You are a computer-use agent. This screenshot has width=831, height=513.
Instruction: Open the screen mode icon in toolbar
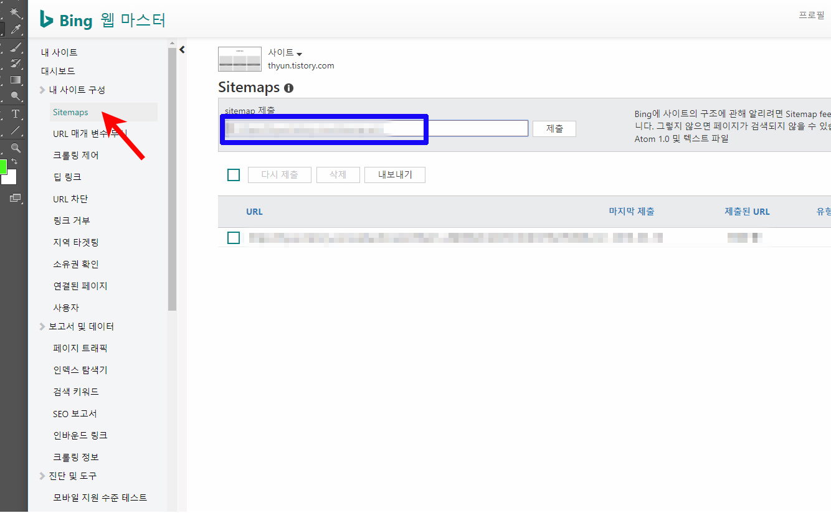pos(16,198)
